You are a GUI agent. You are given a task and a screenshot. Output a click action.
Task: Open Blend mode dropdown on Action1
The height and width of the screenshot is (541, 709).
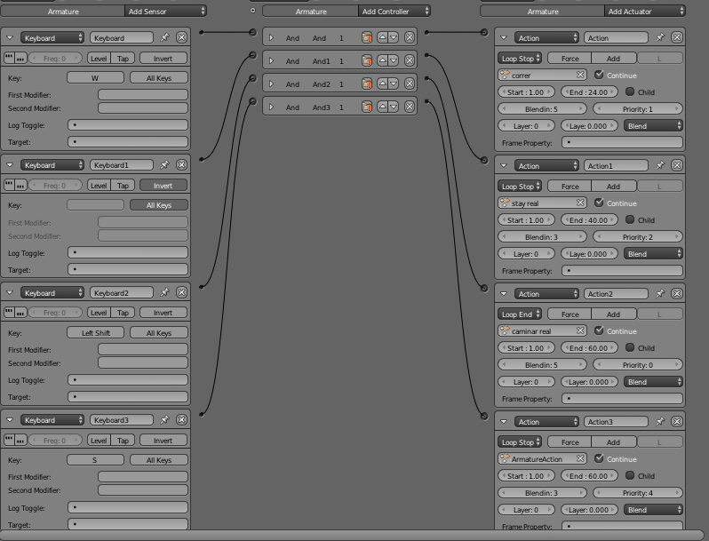[x=653, y=253]
